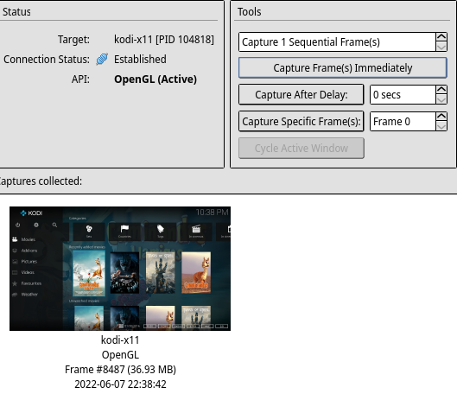The height and width of the screenshot is (400, 457).
Task: Click the Captures collected label
Action: click(x=41, y=181)
